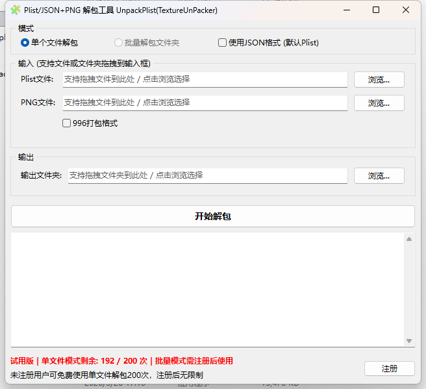
Task: Browse for the Plist file
Action: (x=379, y=80)
